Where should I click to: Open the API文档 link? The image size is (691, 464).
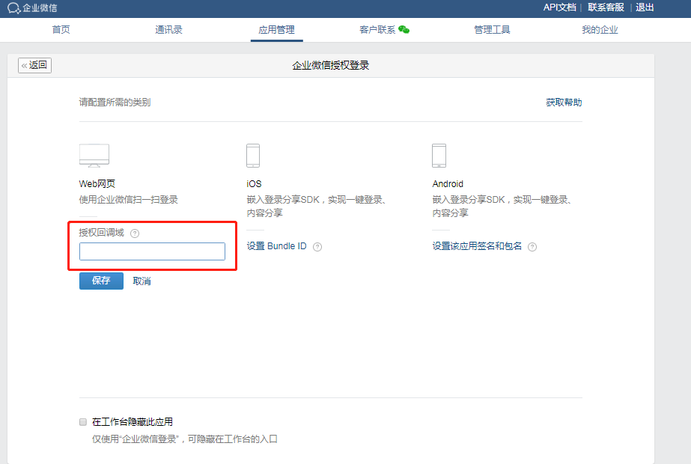pyautogui.click(x=559, y=7)
